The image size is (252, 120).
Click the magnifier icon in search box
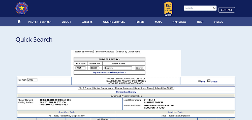[214, 8]
